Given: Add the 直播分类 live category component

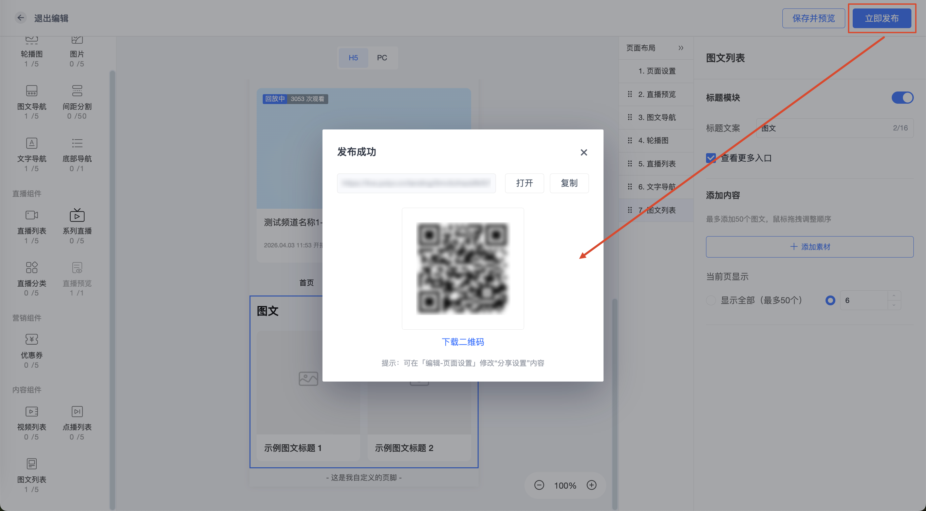Looking at the screenshot, I should tap(32, 279).
